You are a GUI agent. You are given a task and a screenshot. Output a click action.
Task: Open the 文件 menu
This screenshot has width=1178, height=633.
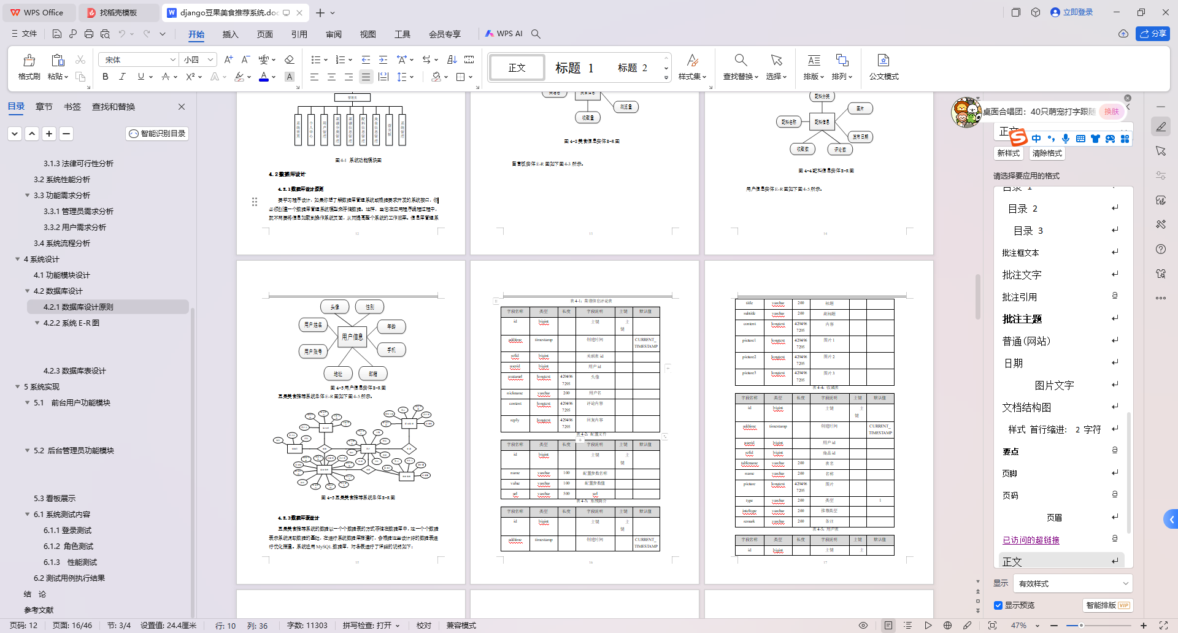pyautogui.click(x=25, y=34)
